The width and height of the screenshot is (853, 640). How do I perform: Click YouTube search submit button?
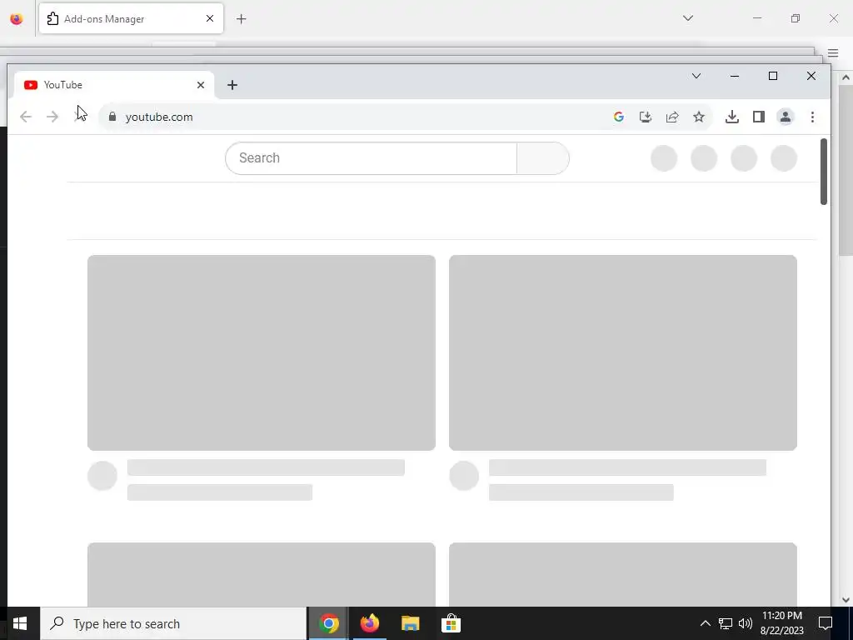pyautogui.click(x=543, y=158)
